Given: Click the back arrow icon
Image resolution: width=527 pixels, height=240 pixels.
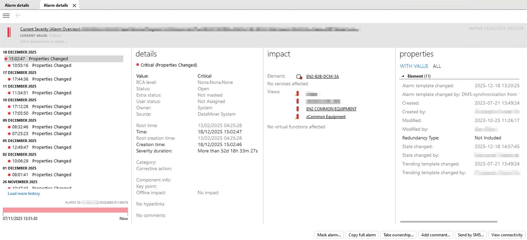Looking at the screenshot, I should (18, 15).
